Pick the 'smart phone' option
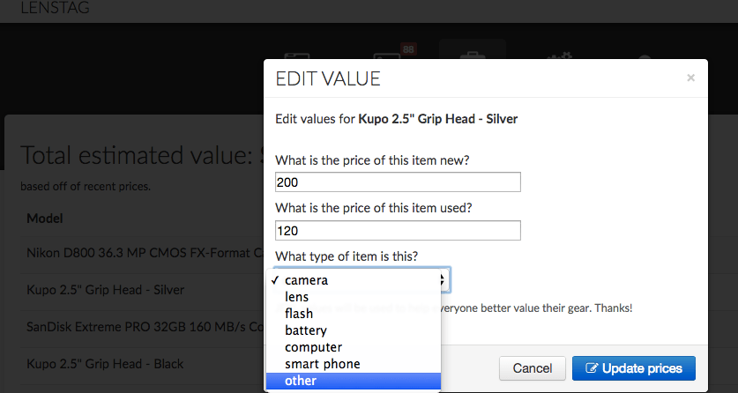Image resolution: width=738 pixels, height=393 pixels. coord(322,364)
